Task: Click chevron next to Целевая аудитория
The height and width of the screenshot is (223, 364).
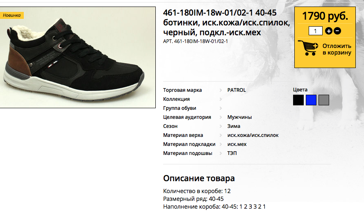Action: click(x=221, y=117)
